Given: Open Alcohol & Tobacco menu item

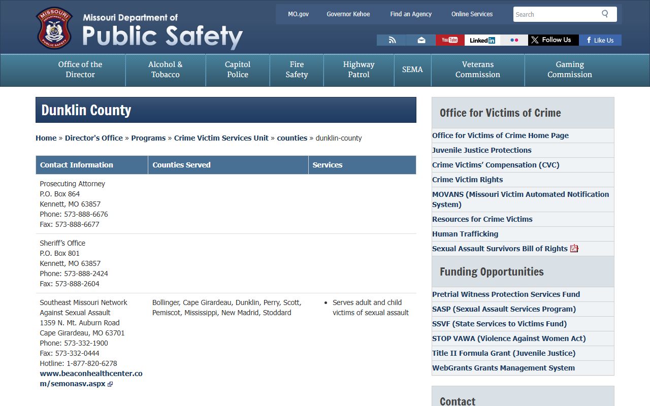Looking at the screenshot, I should pyautogui.click(x=166, y=70).
